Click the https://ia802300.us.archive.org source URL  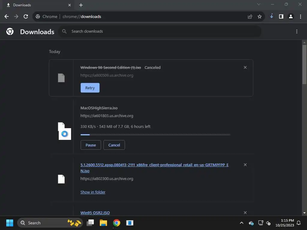pos(107,179)
